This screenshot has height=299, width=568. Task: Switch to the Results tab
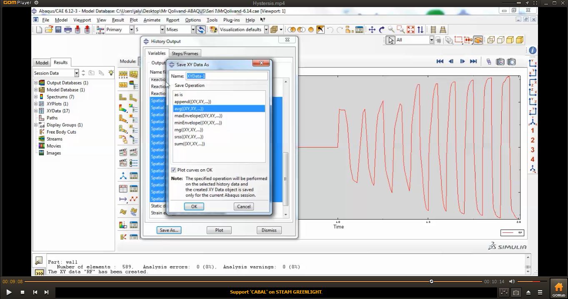[x=60, y=62]
